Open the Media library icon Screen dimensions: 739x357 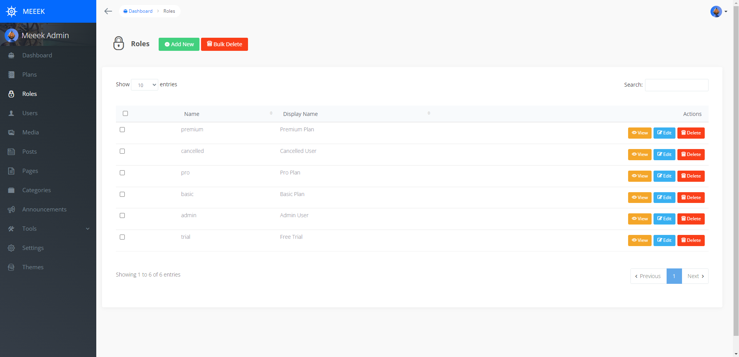pos(12,132)
